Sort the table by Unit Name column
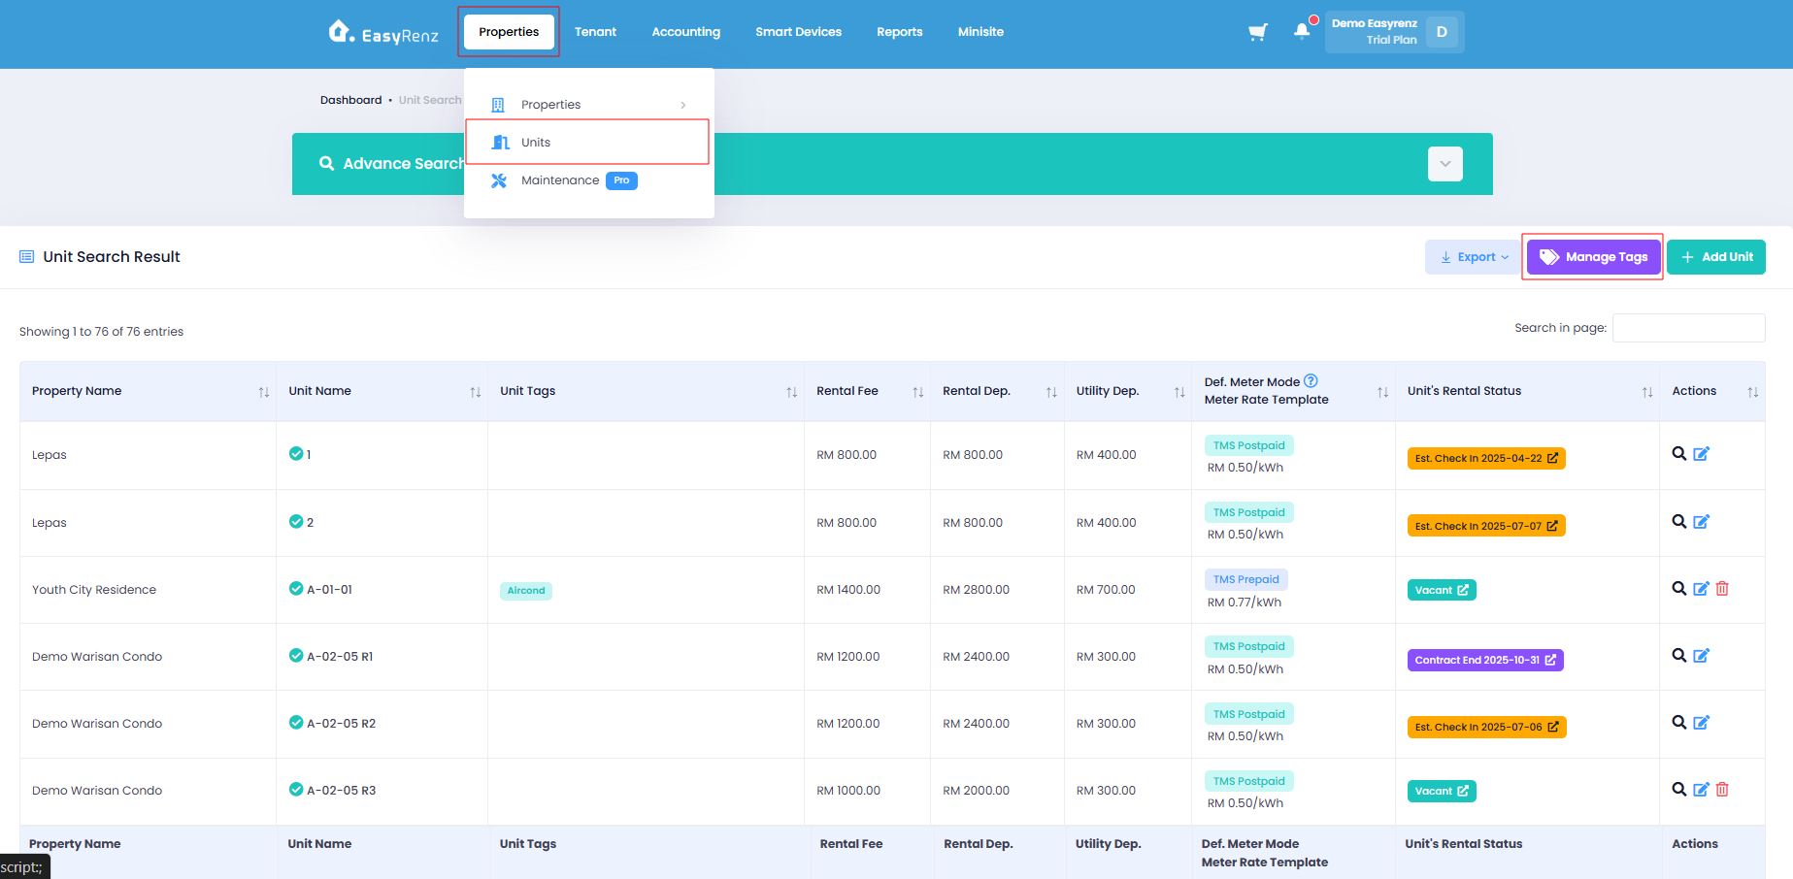Screen dimensions: 1793x879 pos(475,392)
